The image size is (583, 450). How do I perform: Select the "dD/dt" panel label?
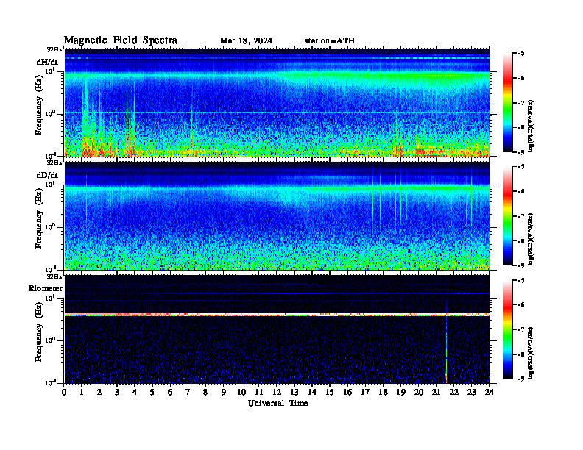click(47, 175)
